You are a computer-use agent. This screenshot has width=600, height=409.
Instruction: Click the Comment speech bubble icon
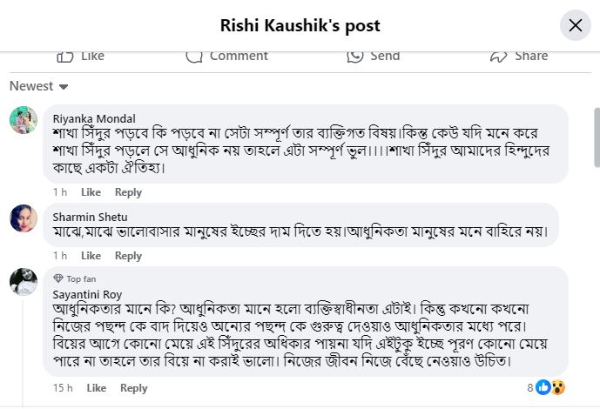point(194,56)
